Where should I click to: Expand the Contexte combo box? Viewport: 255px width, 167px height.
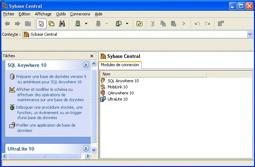tap(250, 34)
